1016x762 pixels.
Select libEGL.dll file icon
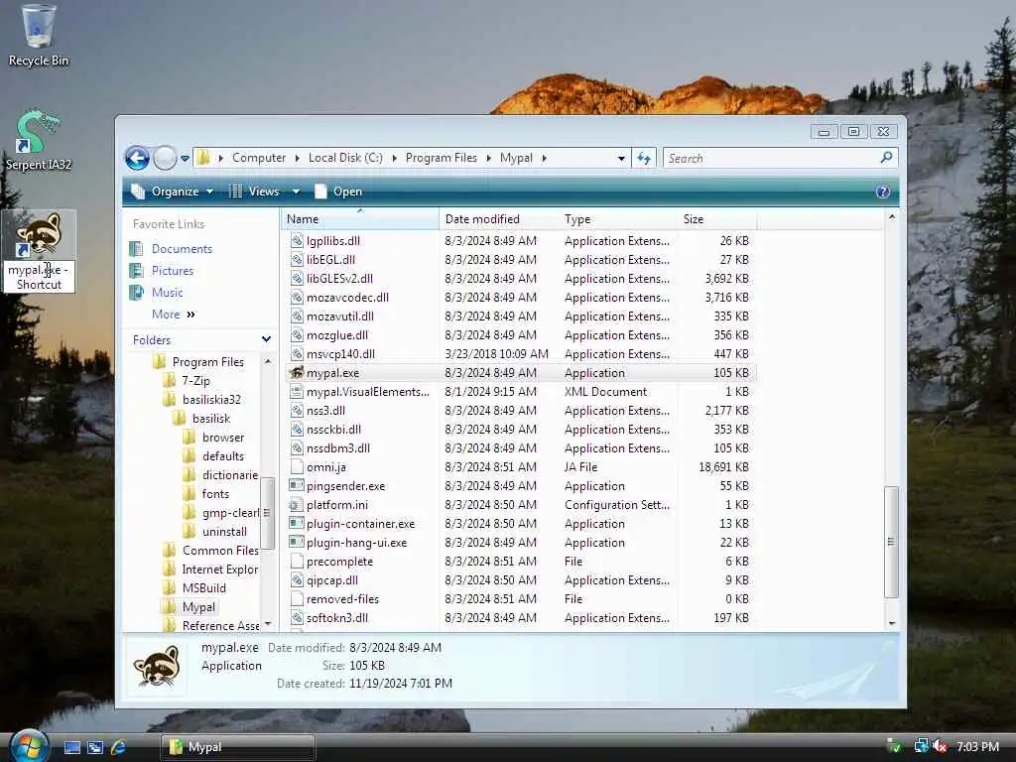click(x=296, y=260)
